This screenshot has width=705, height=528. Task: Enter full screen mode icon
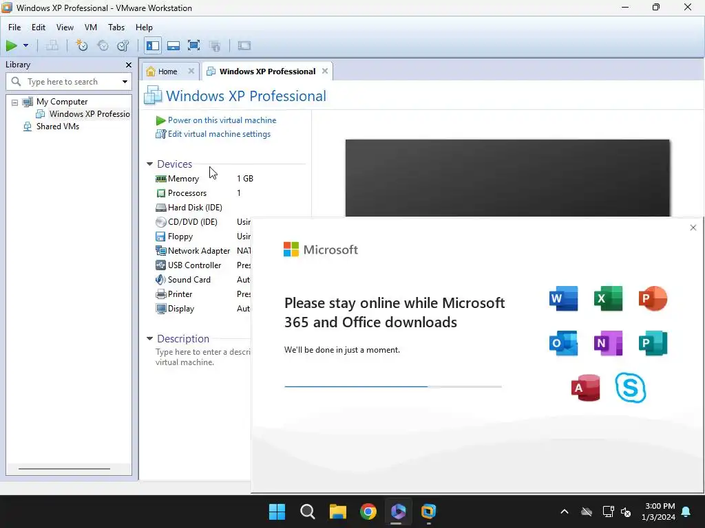click(193, 45)
